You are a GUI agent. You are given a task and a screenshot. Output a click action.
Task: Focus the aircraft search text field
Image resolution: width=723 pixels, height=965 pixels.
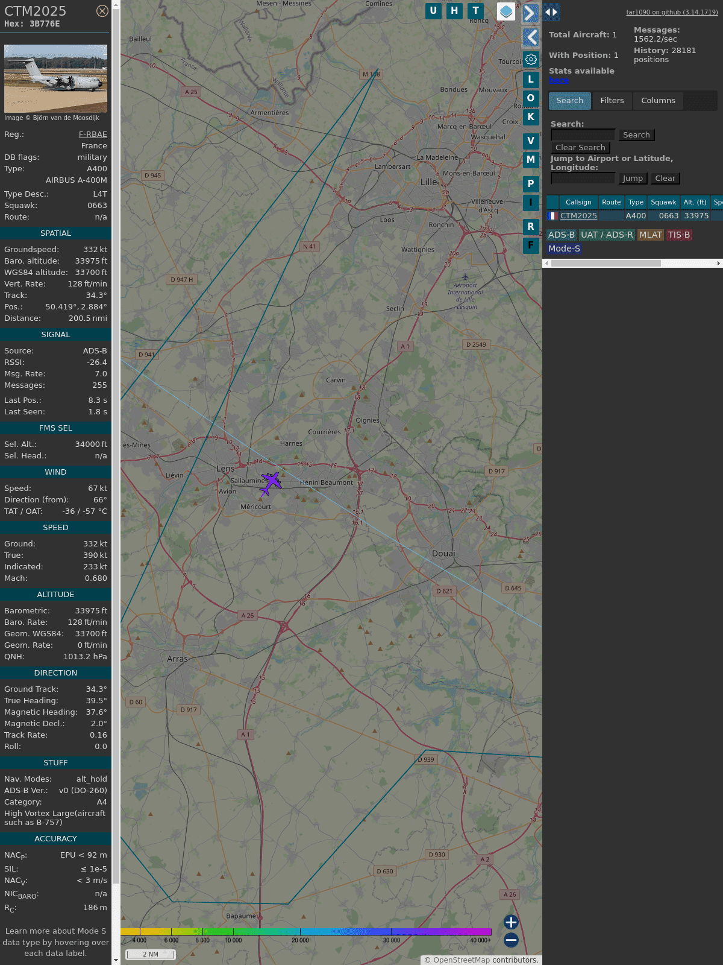pyautogui.click(x=583, y=135)
